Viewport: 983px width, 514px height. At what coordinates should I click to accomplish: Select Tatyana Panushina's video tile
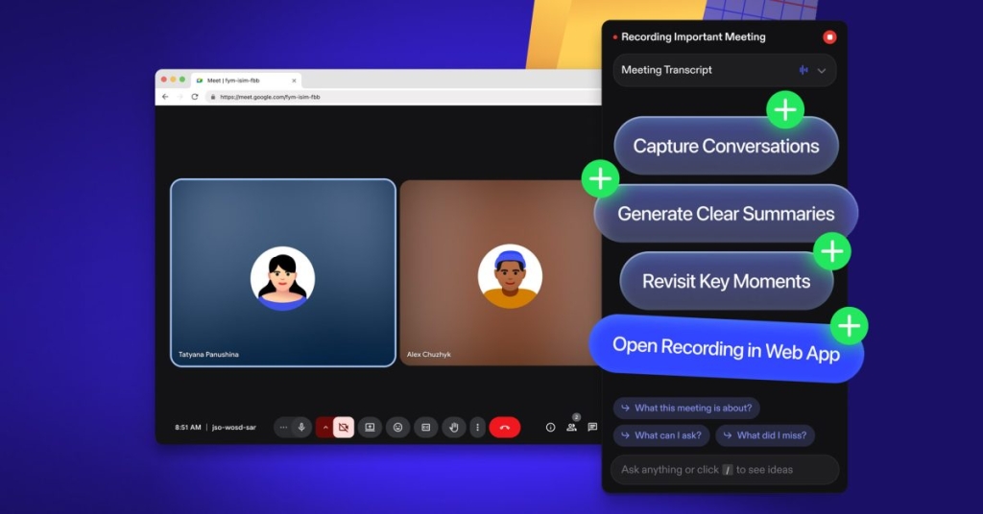(x=283, y=273)
